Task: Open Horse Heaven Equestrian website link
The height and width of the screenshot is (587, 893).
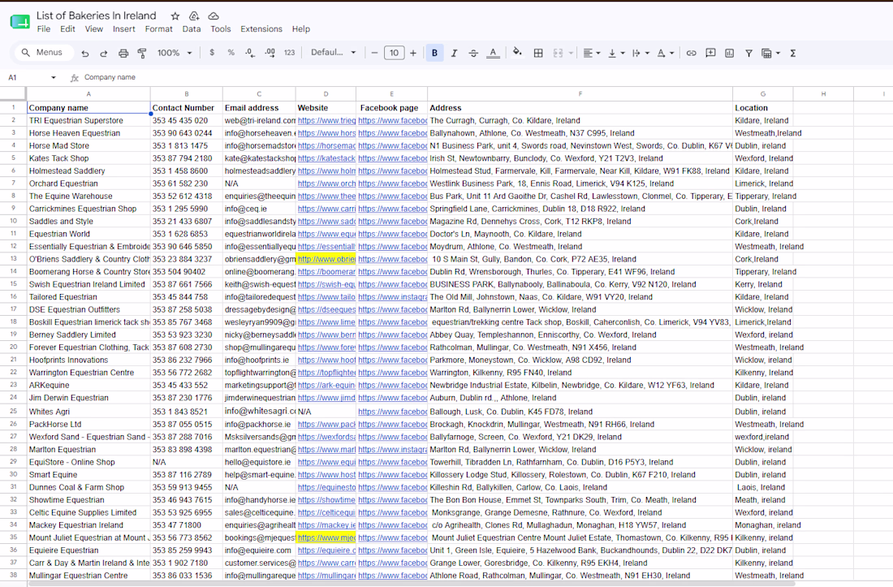Action: coord(326,133)
